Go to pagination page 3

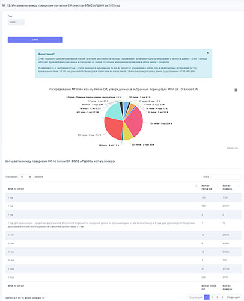[x=217, y=297]
